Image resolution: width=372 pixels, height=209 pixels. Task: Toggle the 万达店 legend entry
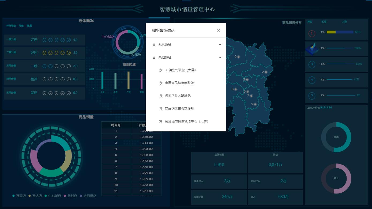click(35, 196)
